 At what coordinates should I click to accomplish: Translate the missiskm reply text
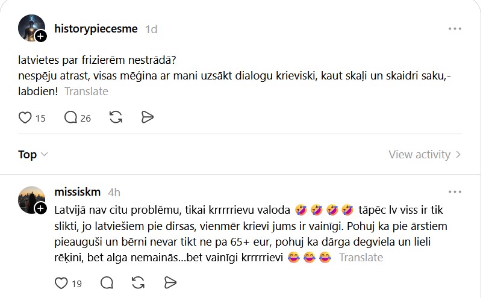tap(361, 258)
